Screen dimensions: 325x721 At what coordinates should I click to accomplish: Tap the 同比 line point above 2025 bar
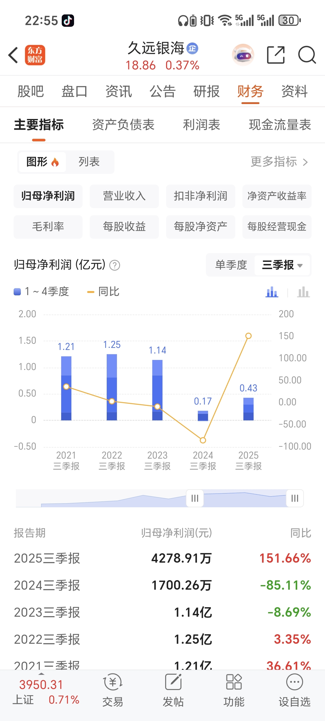pyautogui.click(x=248, y=336)
